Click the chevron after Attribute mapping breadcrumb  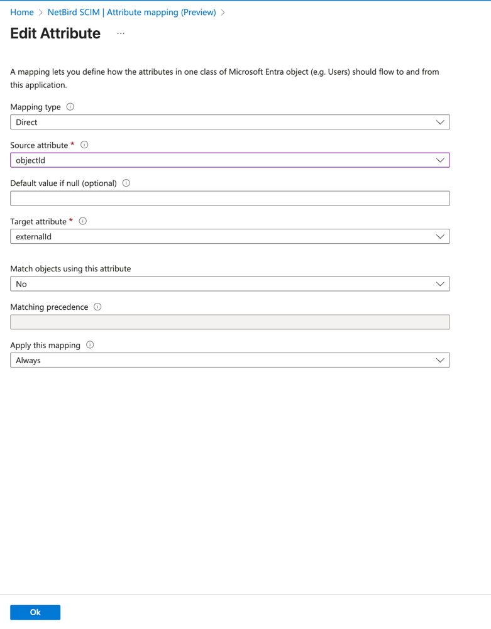point(223,12)
